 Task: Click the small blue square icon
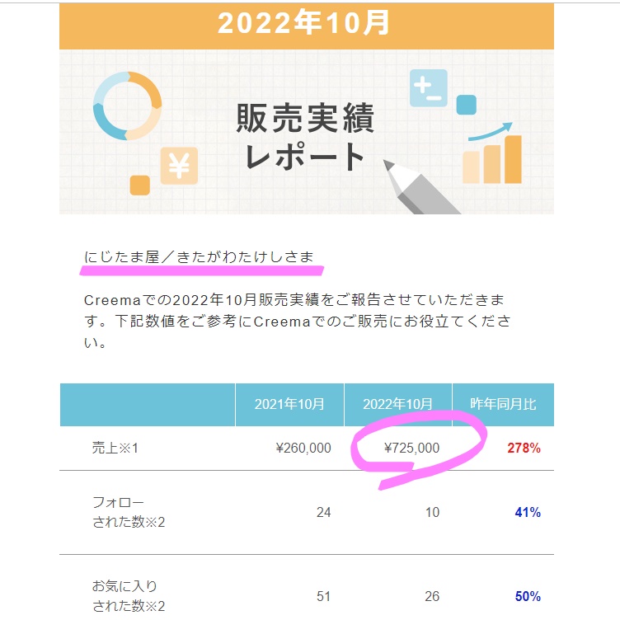pos(466,105)
